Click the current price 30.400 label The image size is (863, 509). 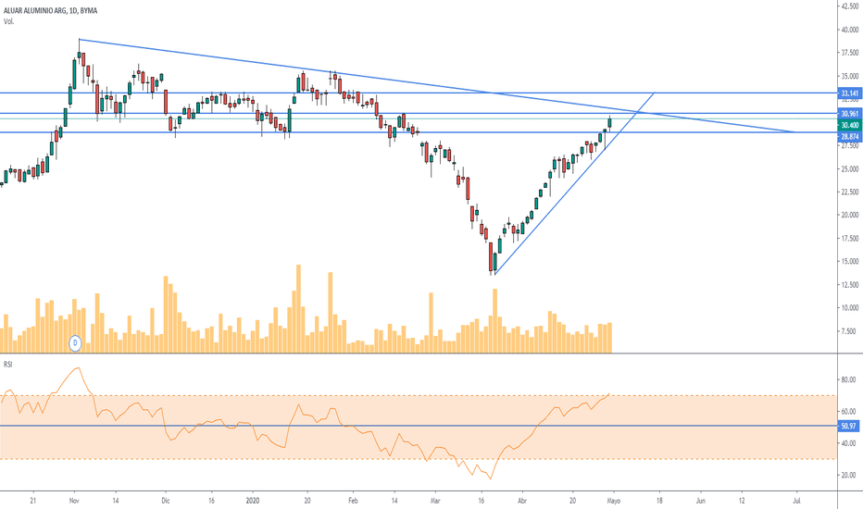point(850,126)
